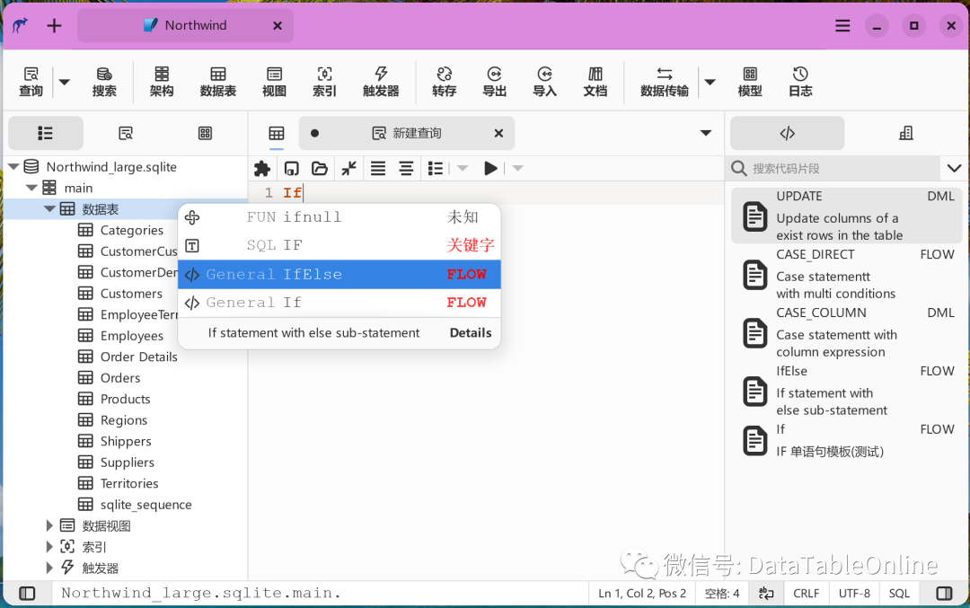Expand the 数据视图 (Views) tree node
The width and height of the screenshot is (970, 608).
(49, 524)
